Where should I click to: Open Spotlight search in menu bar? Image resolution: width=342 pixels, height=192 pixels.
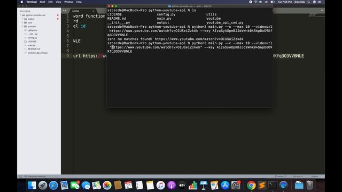pyautogui.click(x=309, y=2)
